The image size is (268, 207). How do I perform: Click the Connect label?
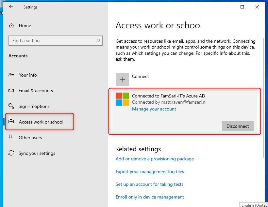140,76
